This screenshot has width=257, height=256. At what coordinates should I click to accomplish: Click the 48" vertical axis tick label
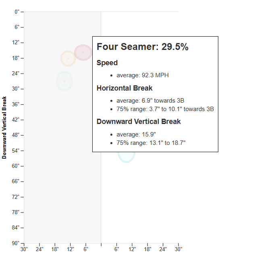(16, 135)
